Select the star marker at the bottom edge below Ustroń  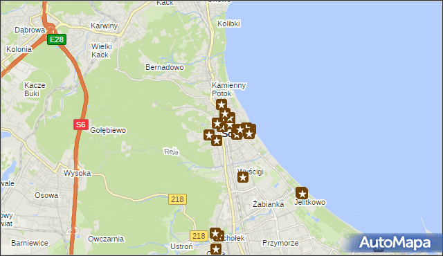pyautogui.click(x=216, y=250)
